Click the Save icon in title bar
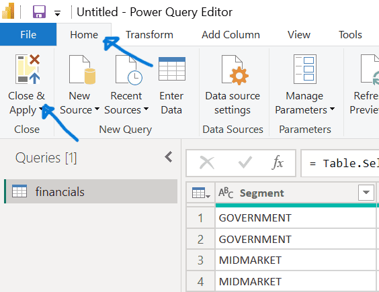This screenshot has height=292, width=379. [39, 11]
